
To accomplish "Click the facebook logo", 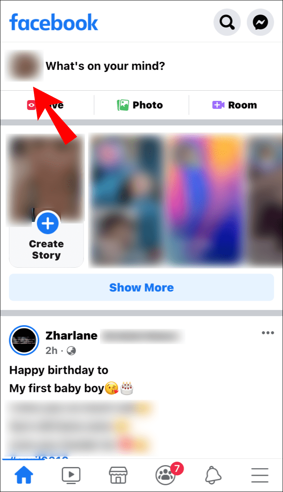I will pos(54,22).
